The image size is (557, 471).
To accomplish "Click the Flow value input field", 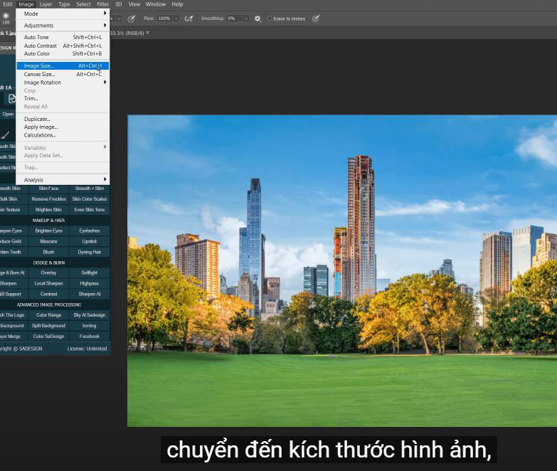I will pos(164,18).
